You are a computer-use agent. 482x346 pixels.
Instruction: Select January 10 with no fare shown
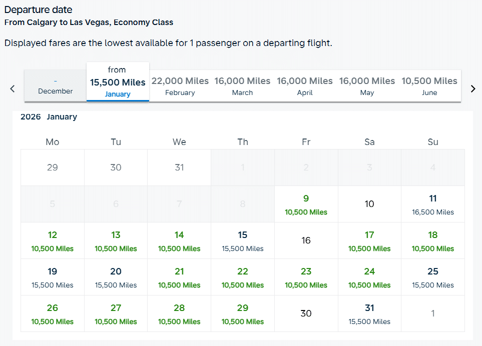369,203
